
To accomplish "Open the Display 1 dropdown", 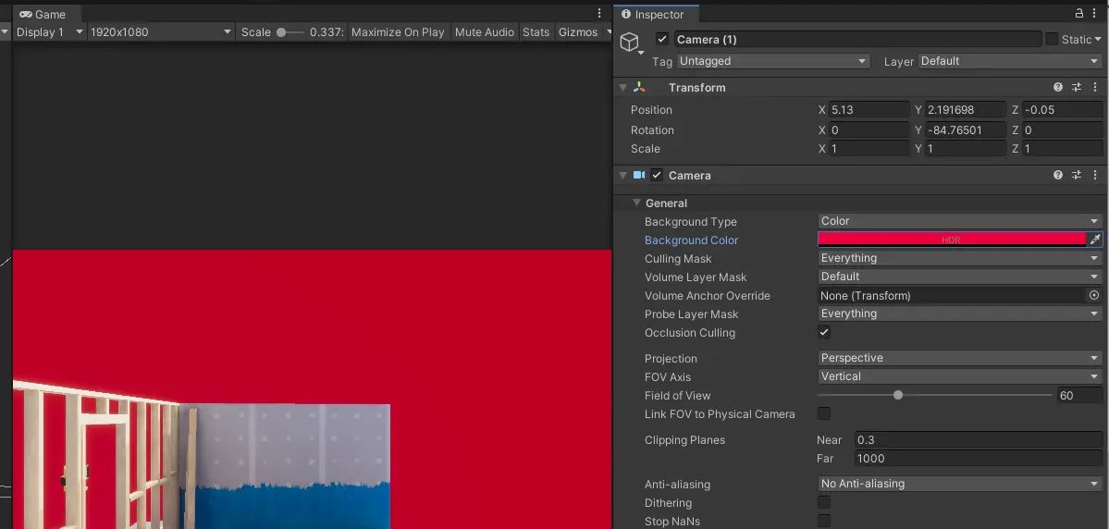I will coord(49,31).
